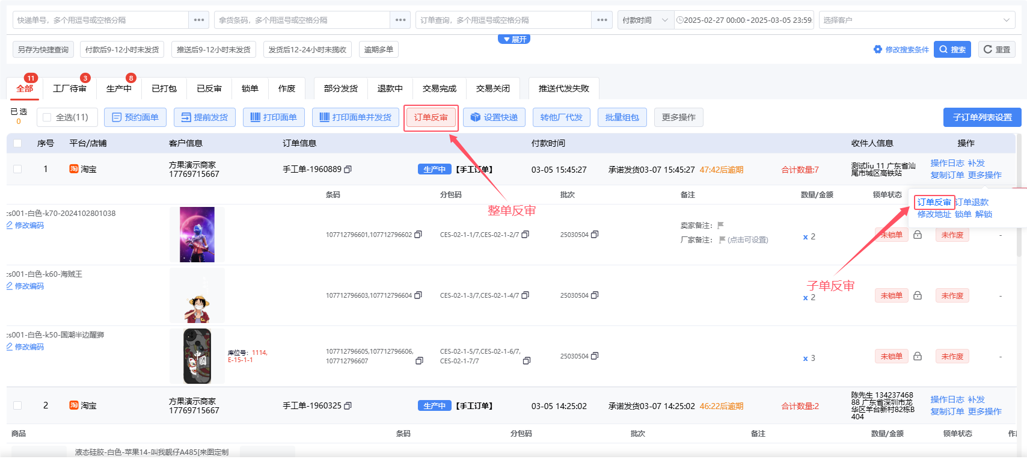Toggle the 全选(11) select-all checkbox
The image size is (1027, 459).
[47, 117]
